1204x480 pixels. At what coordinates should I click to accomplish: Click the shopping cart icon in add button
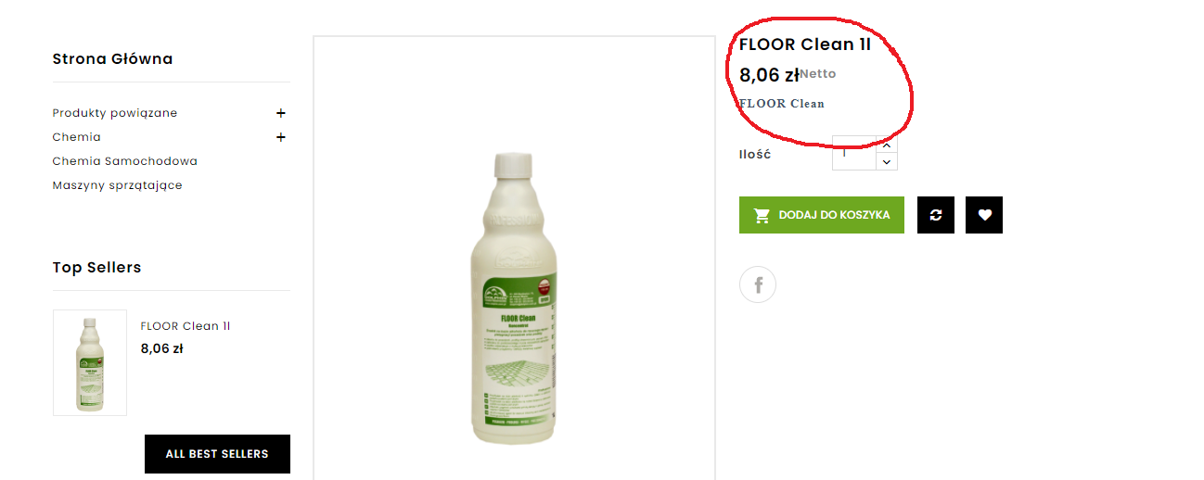click(762, 215)
